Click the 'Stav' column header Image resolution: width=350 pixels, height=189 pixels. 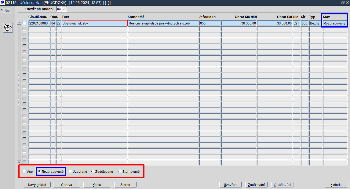326,17
